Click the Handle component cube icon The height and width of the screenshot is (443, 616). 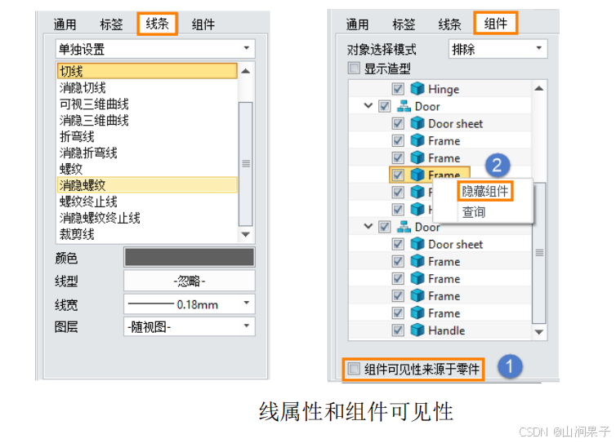point(417,330)
